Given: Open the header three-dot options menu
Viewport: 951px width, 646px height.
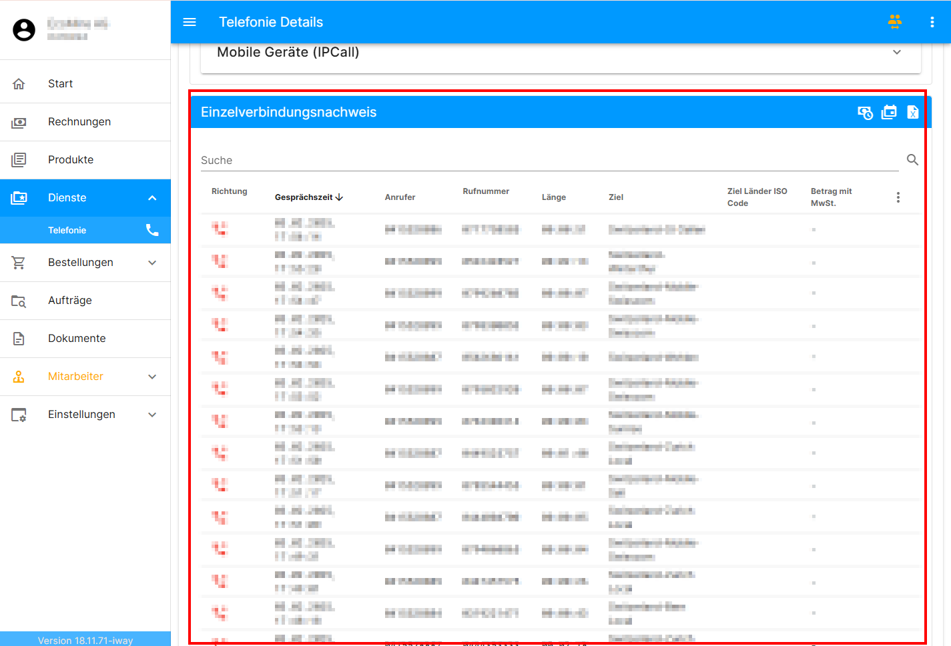Looking at the screenshot, I should [x=932, y=22].
